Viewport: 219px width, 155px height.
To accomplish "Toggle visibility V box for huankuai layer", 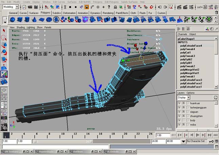I will [x=179, y=103].
